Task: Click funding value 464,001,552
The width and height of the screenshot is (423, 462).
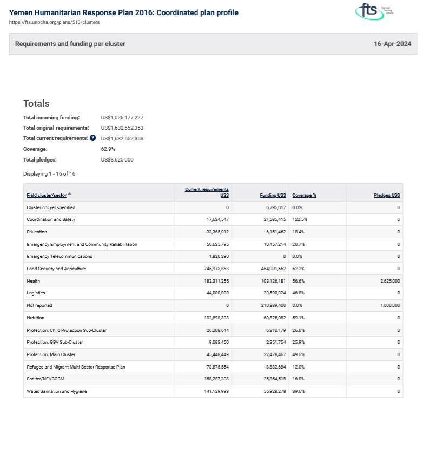Action: click(273, 269)
